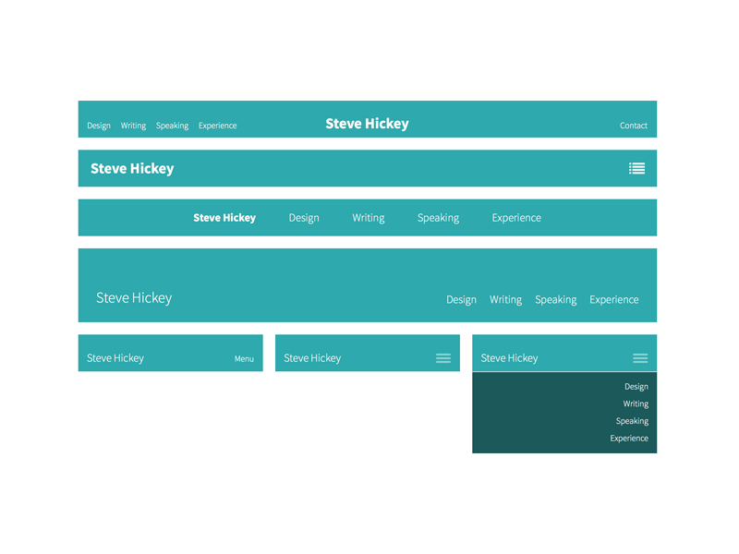Select Writing in the large teal header
The image size is (739, 554).
pos(505,299)
